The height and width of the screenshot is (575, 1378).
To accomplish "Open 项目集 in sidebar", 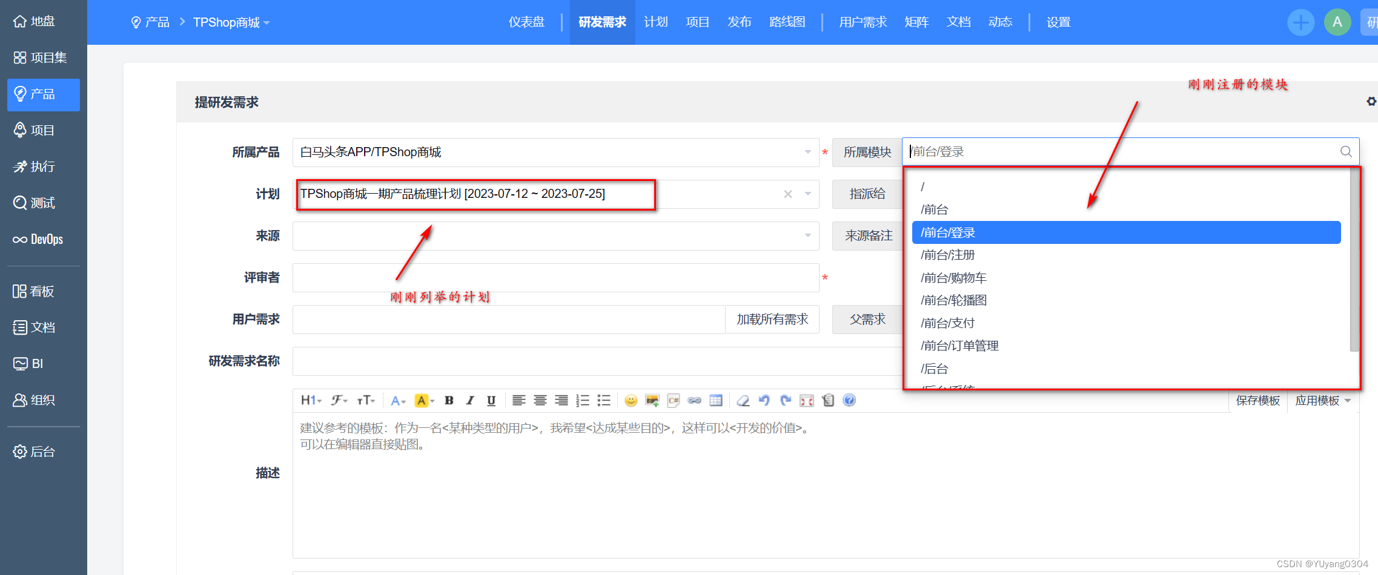I will click(44, 58).
